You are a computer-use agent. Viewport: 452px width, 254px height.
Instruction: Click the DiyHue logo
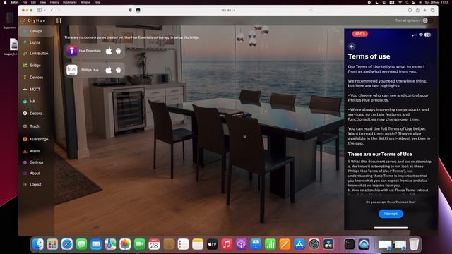pos(33,20)
